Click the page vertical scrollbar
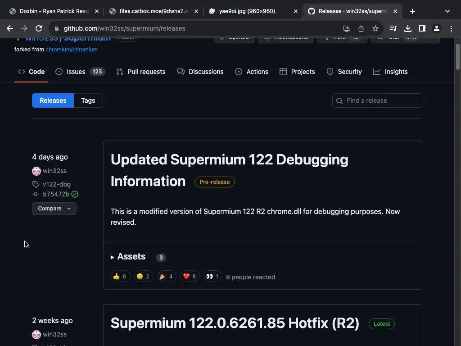Viewport: 461px width, 346px height. point(457,57)
